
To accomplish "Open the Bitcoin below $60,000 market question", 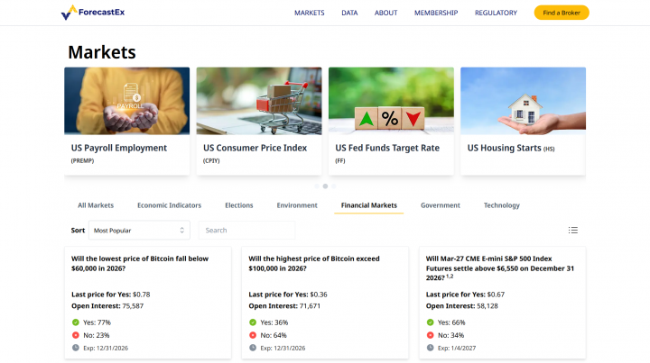I will [140, 262].
